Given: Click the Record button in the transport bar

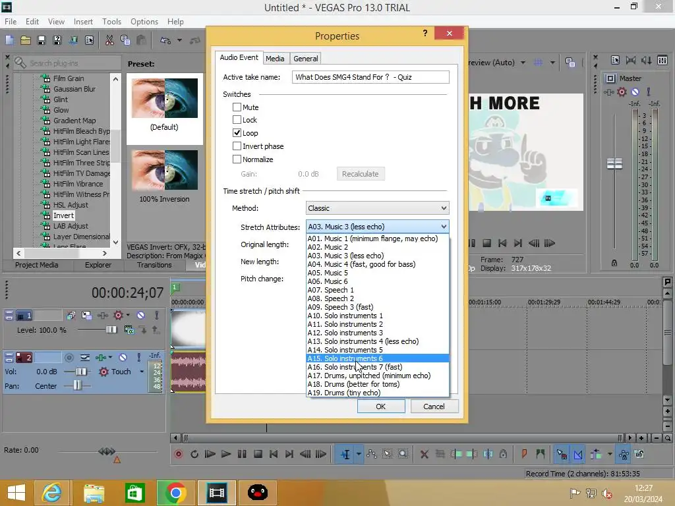Looking at the screenshot, I should click(178, 454).
